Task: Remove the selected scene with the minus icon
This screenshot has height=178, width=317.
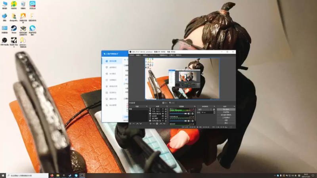Action: click(x=134, y=123)
